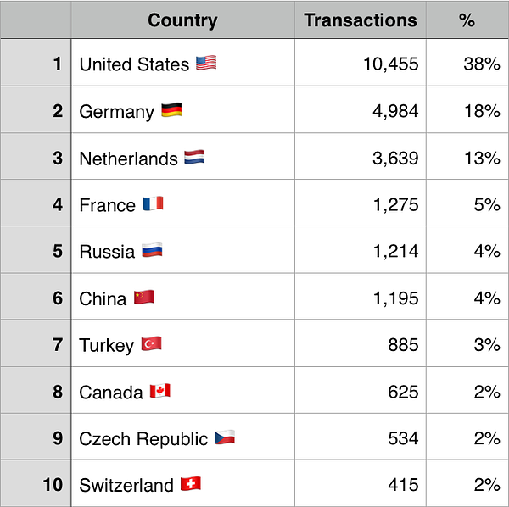The image size is (509, 507).
Task: Click the 38% percentage cell
Action: (467, 64)
